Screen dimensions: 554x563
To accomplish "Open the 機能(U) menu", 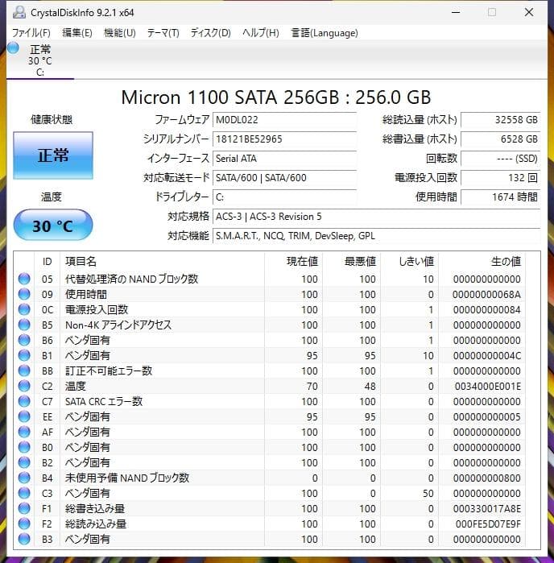I will [119, 33].
